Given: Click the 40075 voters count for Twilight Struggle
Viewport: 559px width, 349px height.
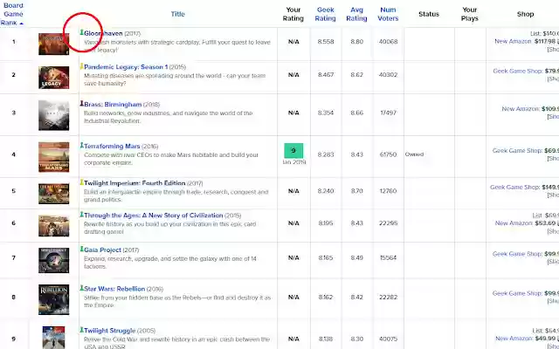Looking at the screenshot, I should (x=388, y=339).
